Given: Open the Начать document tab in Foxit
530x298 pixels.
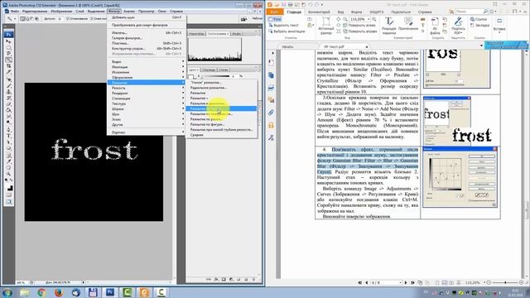Looking at the screenshot, I should pos(288,46).
